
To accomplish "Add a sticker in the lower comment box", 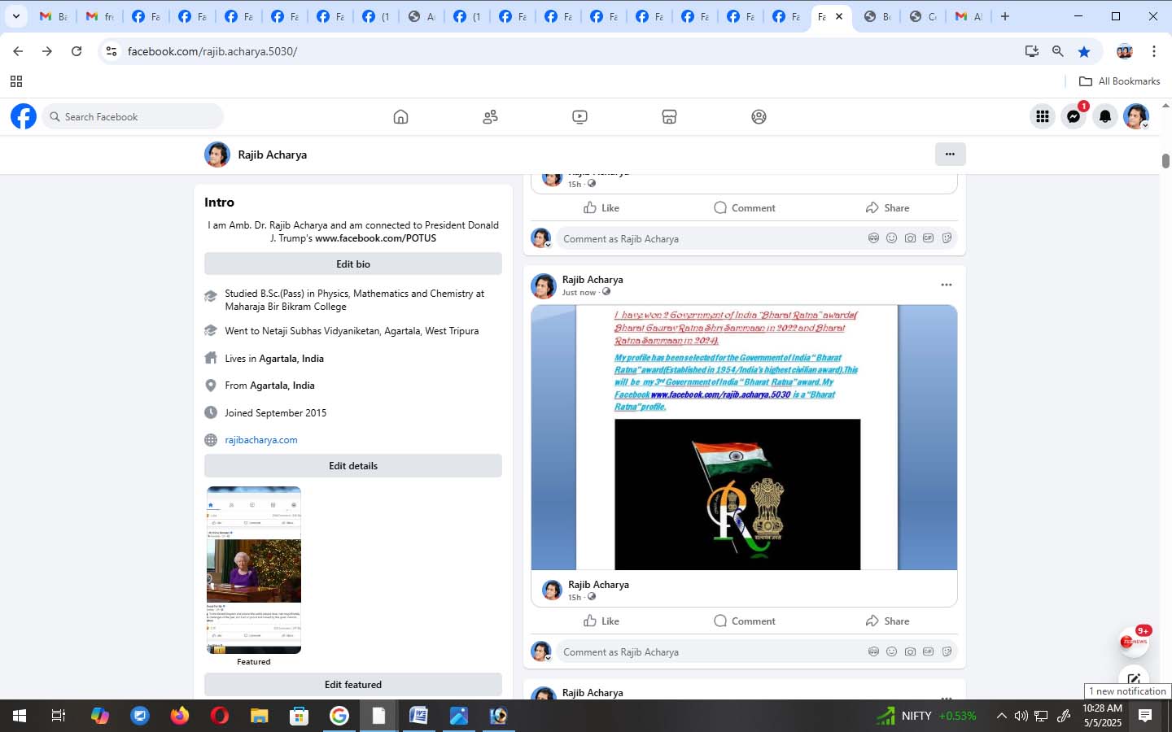I will pos(947,651).
